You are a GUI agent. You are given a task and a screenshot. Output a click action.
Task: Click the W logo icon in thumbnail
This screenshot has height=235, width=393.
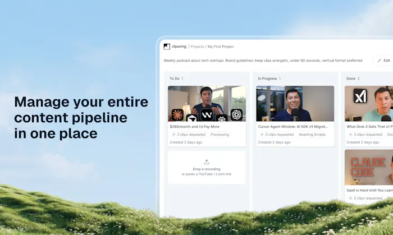pyautogui.click(x=207, y=115)
